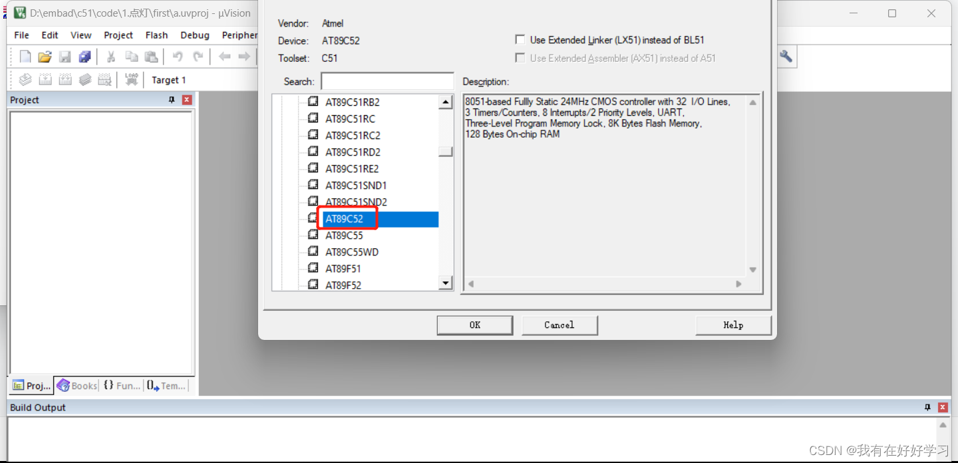Open the File menu
The height and width of the screenshot is (463, 958).
pos(21,35)
